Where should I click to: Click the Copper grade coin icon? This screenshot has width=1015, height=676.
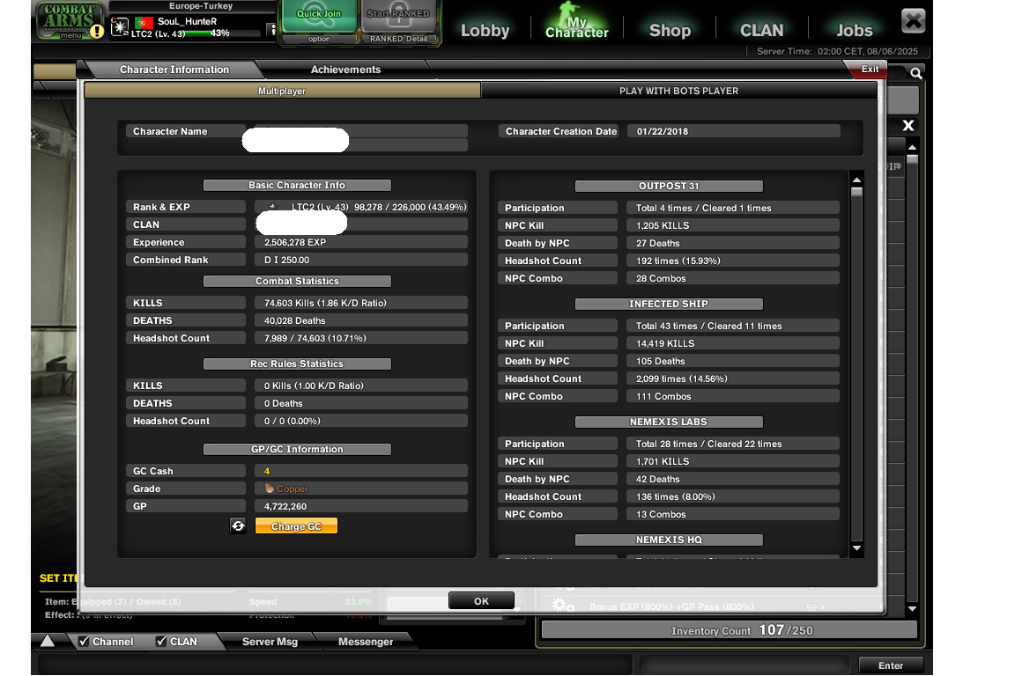[270, 489]
